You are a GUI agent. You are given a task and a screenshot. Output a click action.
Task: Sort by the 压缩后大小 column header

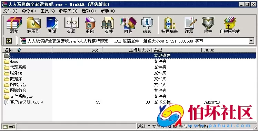coord(127,50)
